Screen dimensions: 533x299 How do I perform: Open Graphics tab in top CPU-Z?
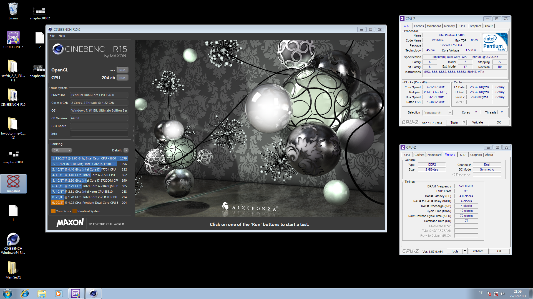(475, 26)
